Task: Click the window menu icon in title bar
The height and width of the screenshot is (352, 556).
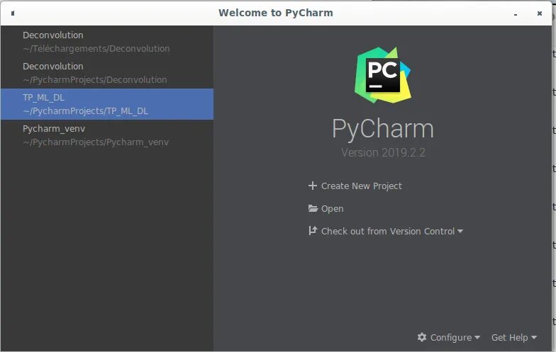Action: pos(13,13)
